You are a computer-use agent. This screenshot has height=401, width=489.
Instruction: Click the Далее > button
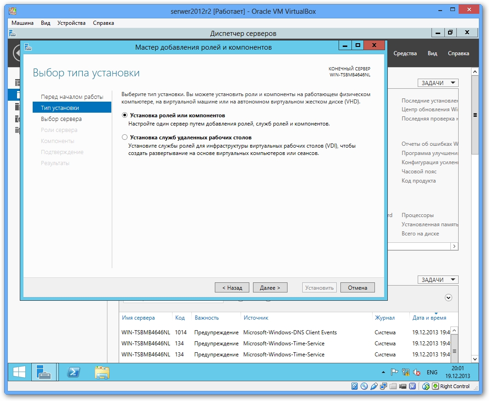[x=270, y=287]
